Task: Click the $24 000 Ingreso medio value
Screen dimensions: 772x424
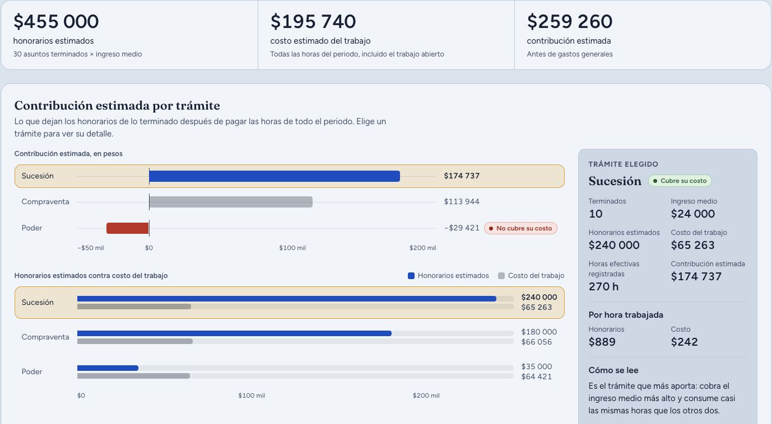Action: point(693,214)
